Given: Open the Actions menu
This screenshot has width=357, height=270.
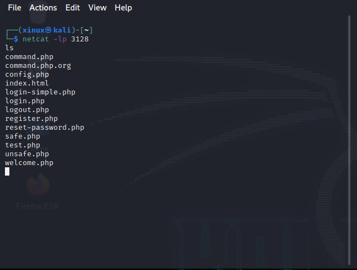Looking at the screenshot, I should click(x=43, y=8).
